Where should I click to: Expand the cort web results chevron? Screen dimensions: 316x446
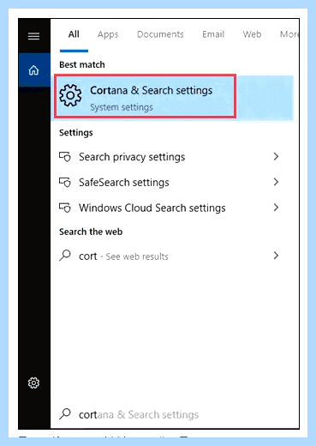(x=276, y=256)
